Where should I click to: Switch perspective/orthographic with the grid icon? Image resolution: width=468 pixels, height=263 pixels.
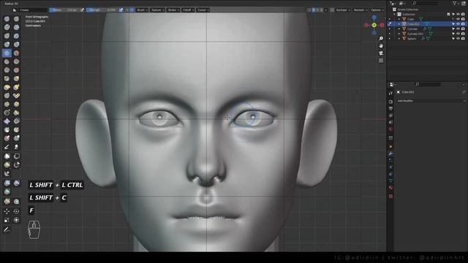pyautogui.click(x=381, y=61)
